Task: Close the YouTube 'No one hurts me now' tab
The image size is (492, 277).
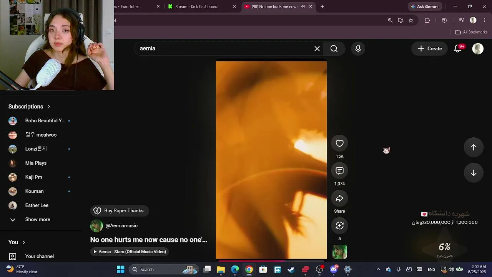Action: click(x=311, y=7)
